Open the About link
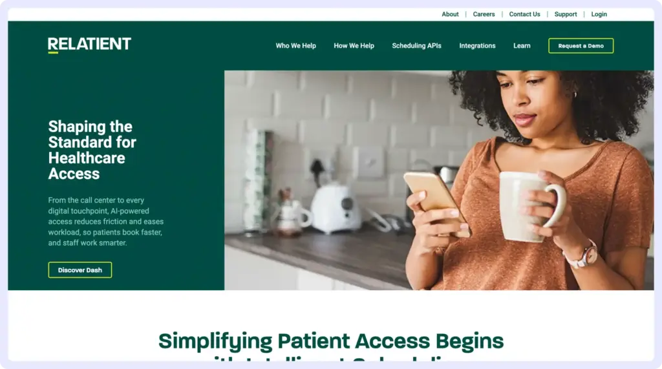Screen dimensions: 662x369 tap(450, 14)
